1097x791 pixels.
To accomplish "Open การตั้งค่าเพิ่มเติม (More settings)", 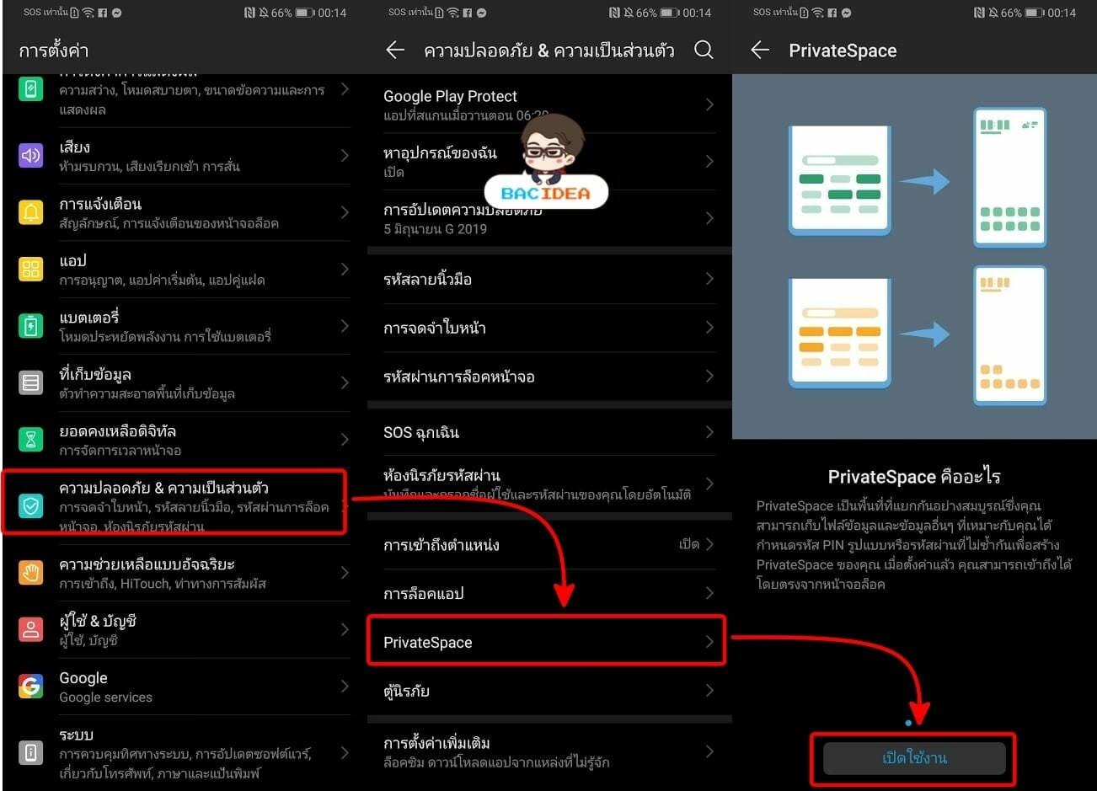I will pos(549,751).
